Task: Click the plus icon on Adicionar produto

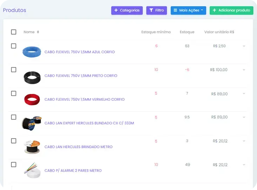Action: pos(214,11)
